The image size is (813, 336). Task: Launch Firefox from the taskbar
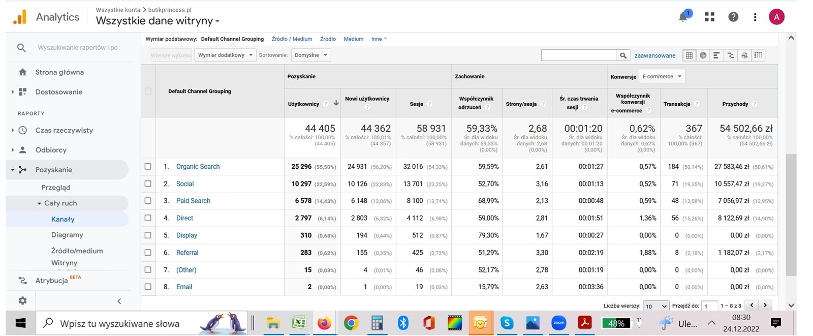point(324,323)
